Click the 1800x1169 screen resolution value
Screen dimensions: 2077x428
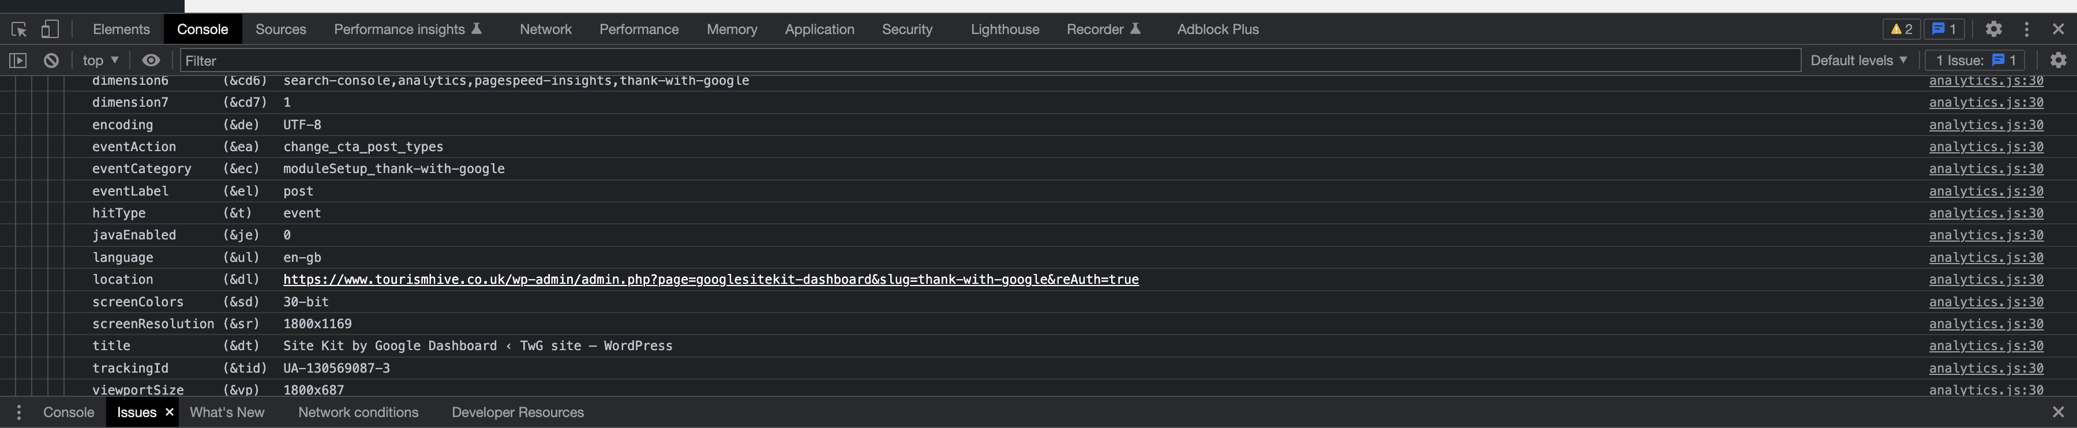pyautogui.click(x=317, y=324)
